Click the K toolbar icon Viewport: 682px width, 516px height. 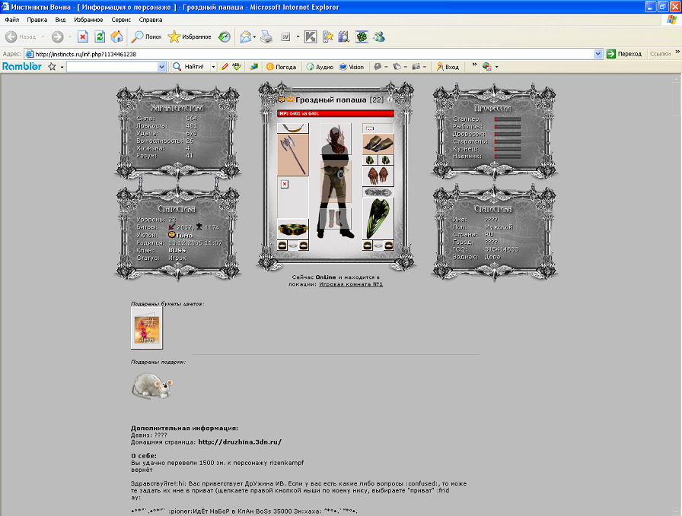tap(311, 37)
